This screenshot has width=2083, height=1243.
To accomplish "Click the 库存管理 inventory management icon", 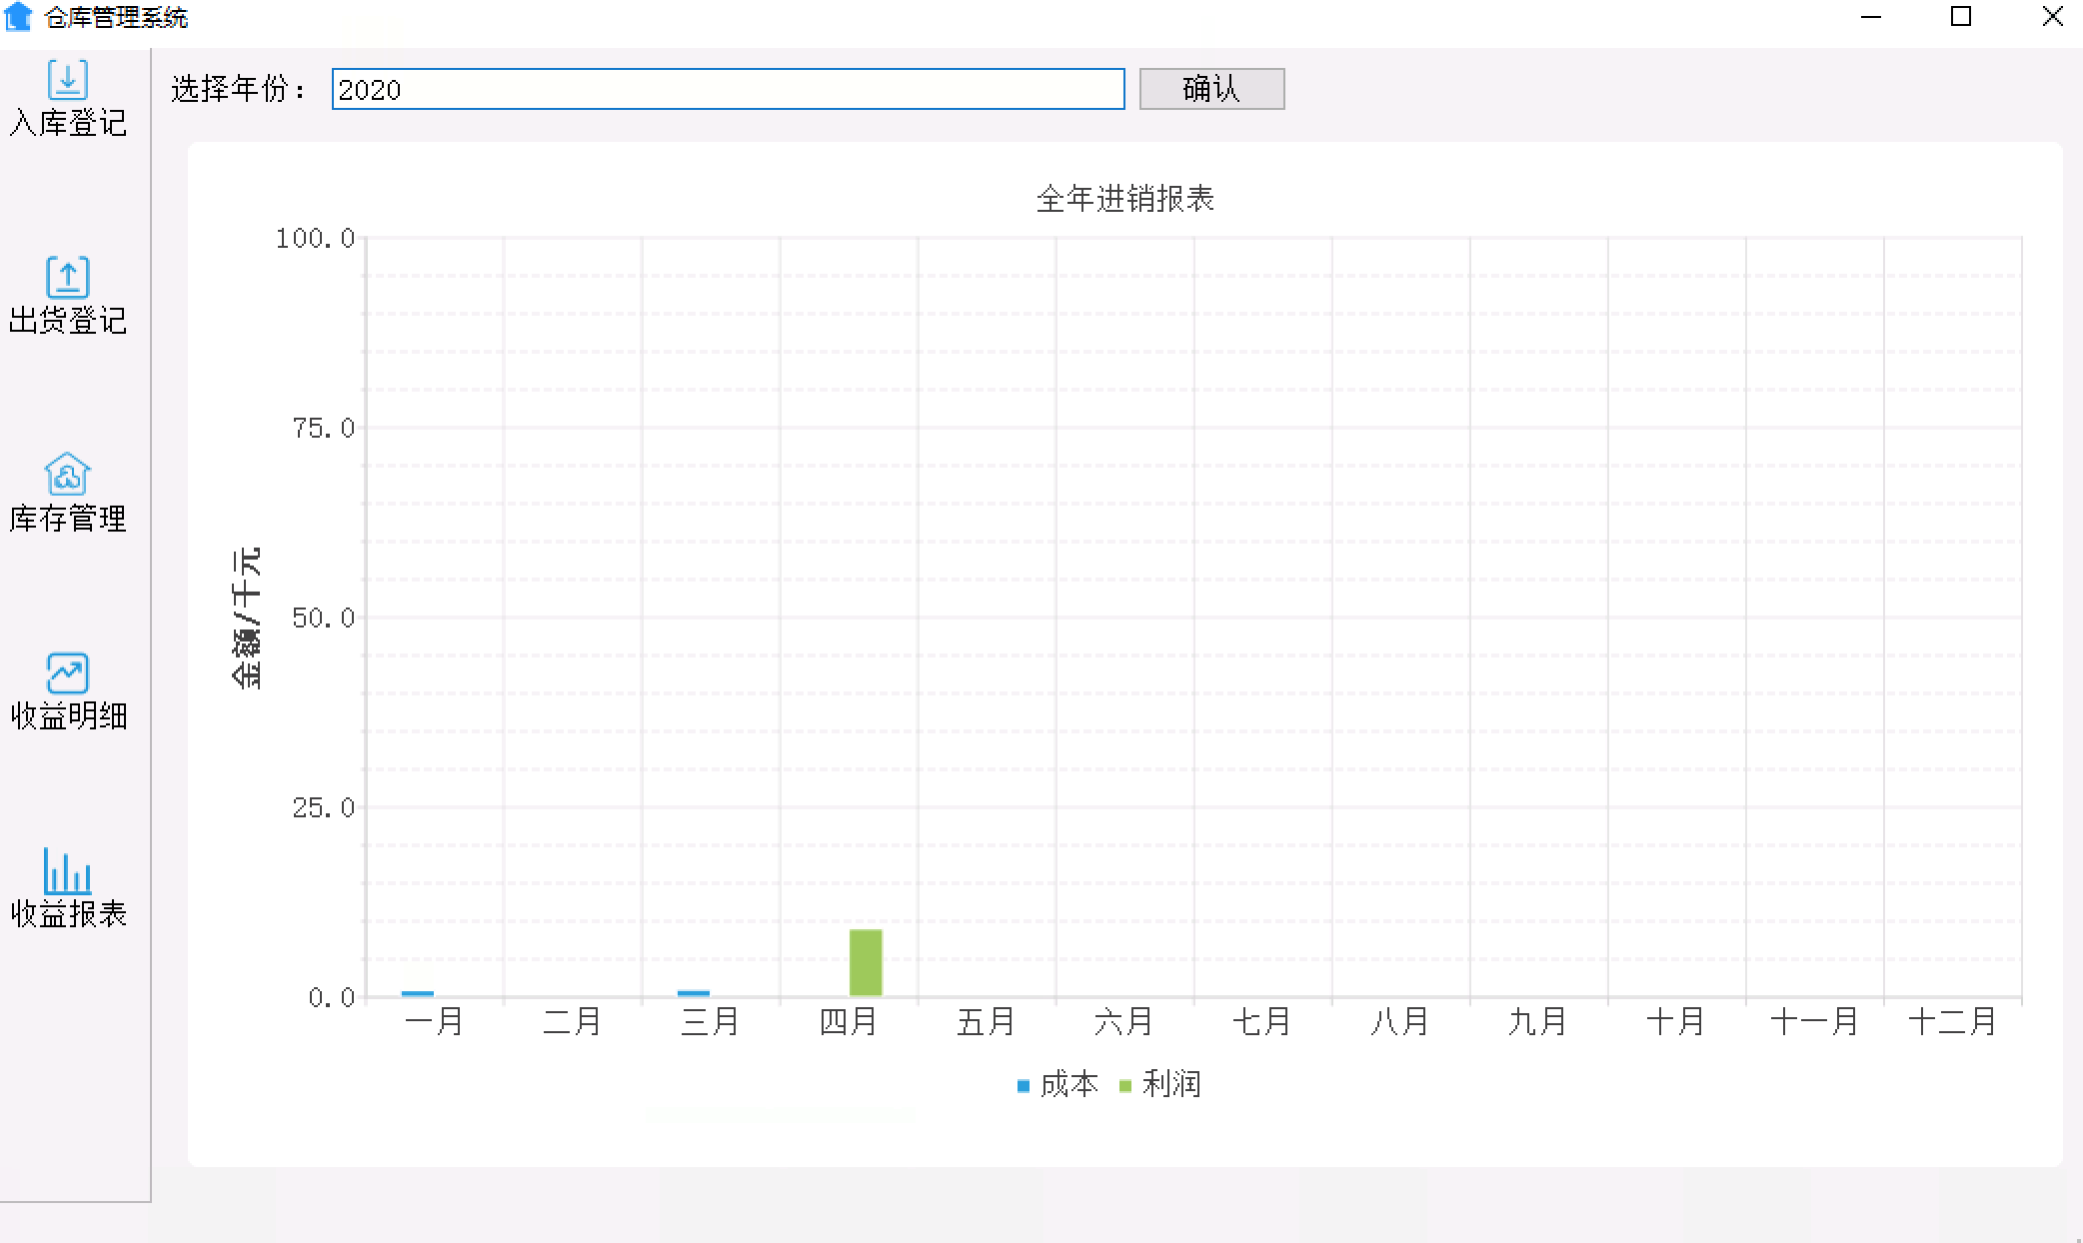I will pyautogui.click(x=67, y=476).
